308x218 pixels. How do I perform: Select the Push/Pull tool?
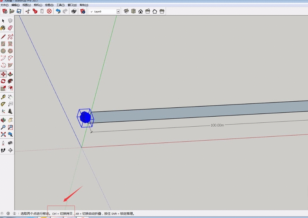pos(10,74)
